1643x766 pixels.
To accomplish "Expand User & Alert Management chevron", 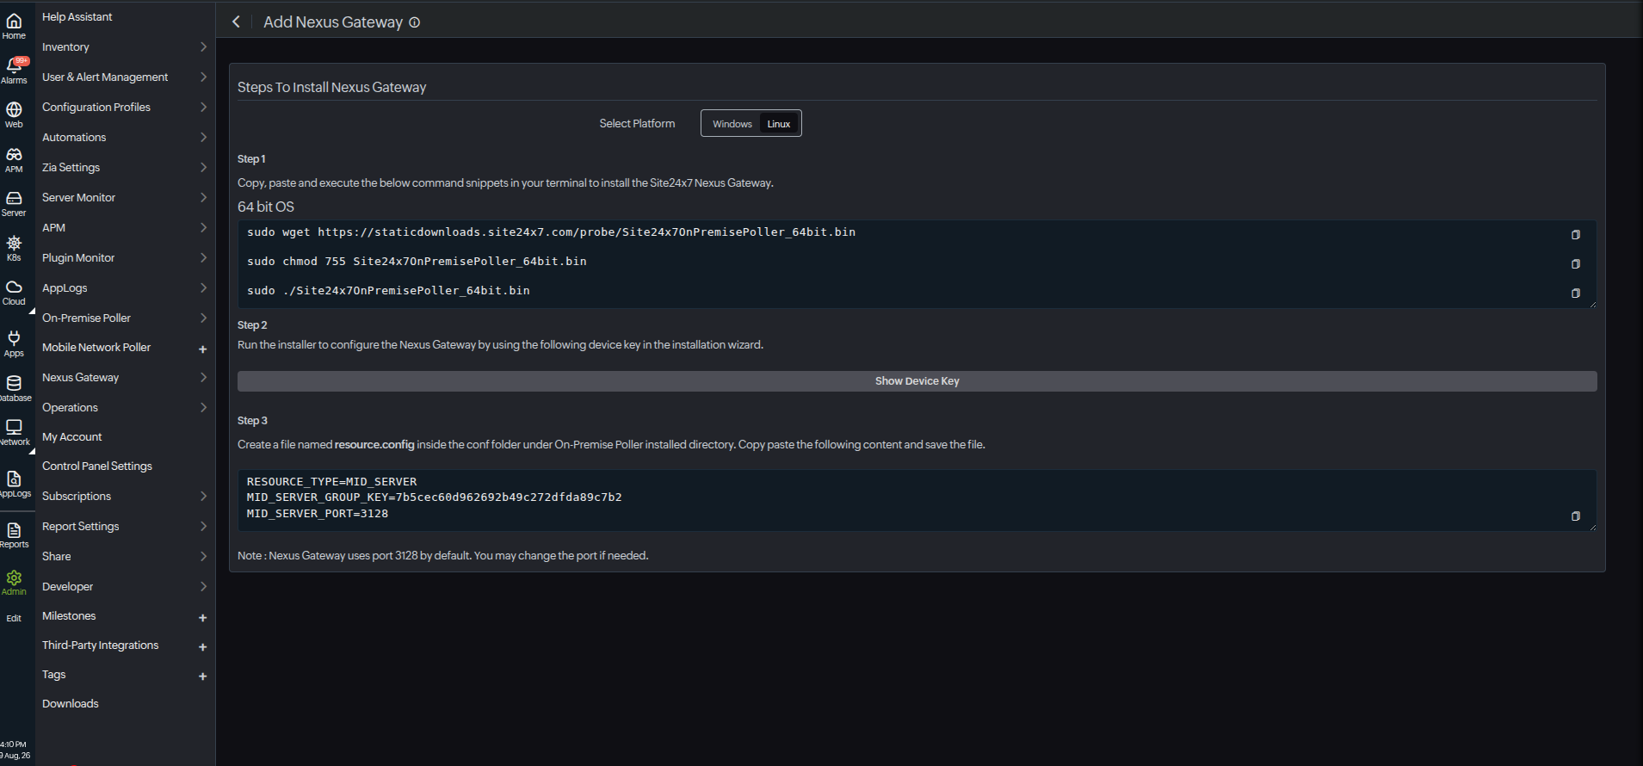I will click(x=203, y=77).
